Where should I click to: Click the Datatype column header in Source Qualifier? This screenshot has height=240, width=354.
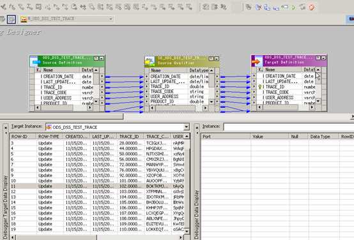click(199, 70)
